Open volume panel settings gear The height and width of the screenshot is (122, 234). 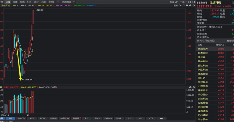coord(194,87)
